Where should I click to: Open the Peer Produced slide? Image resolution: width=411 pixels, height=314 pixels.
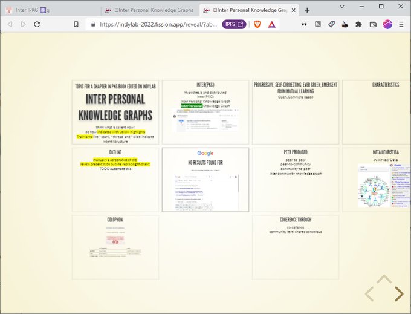296,180
